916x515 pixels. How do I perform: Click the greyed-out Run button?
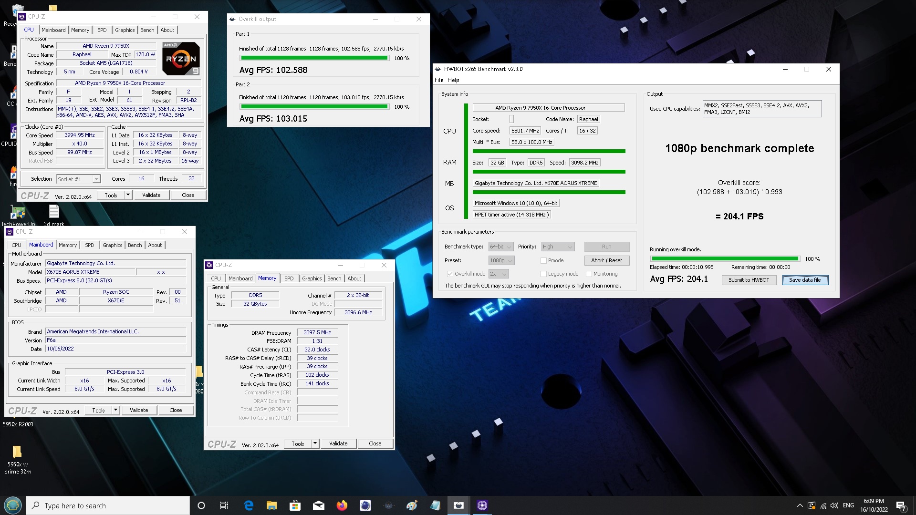pos(606,247)
